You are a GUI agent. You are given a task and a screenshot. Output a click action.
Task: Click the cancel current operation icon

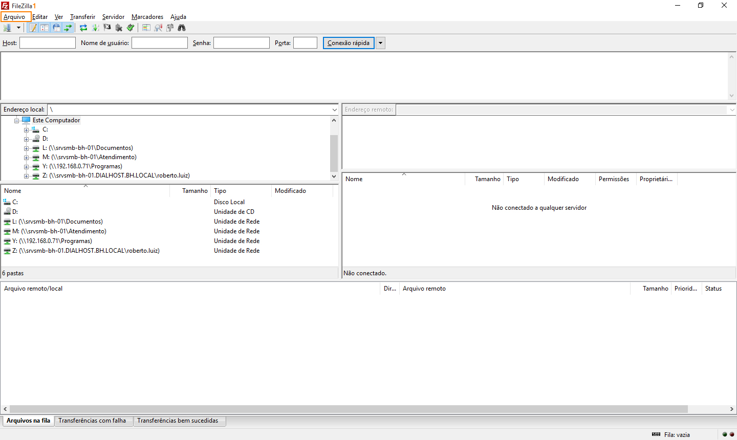(x=107, y=28)
